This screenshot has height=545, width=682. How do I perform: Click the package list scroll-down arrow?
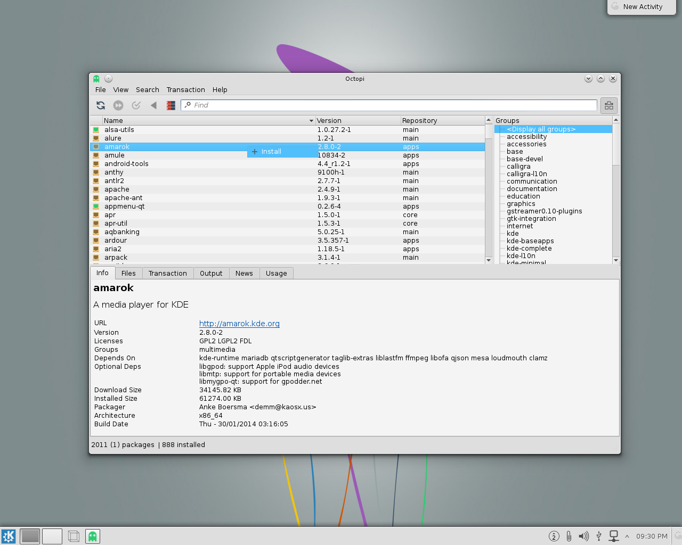[x=489, y=260]
